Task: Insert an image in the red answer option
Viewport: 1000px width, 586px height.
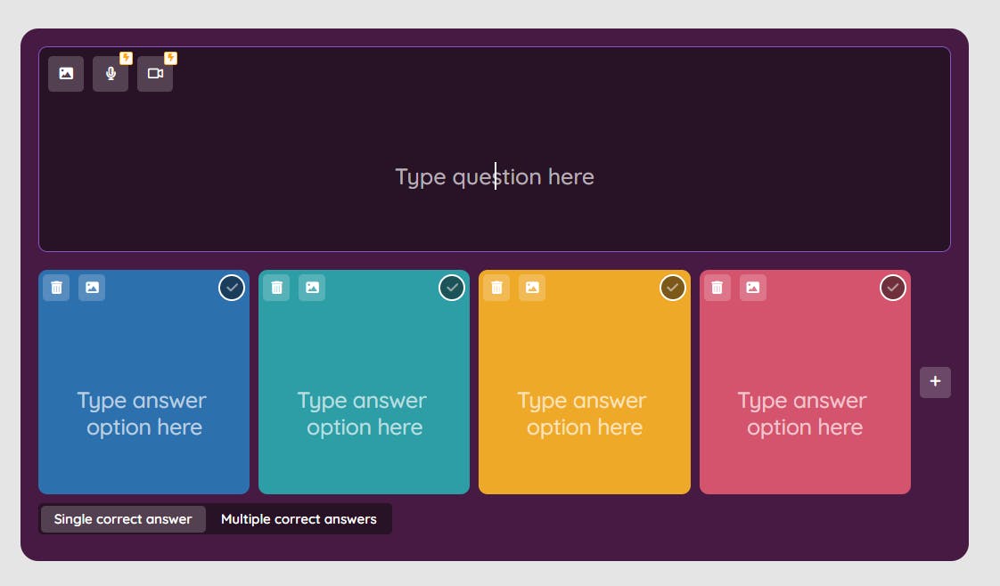Action: point(752,288)
